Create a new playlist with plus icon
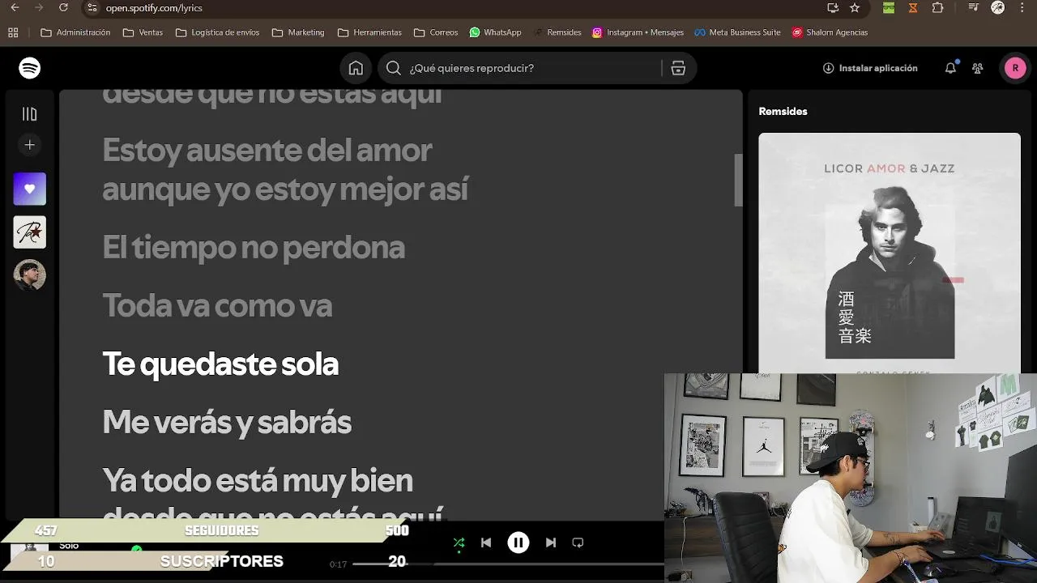Image resolution: width=1037 pixels, height=583 pixels. [x=30, y=145]
